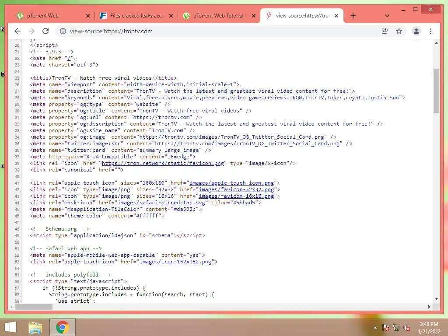Click the Safari web app comment line
The width and height of the screenshot is (448, 336).
pos(66,249)
